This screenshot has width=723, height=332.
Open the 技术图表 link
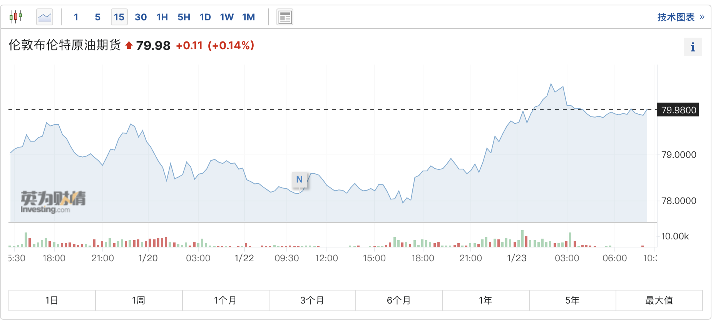[676, 17]
